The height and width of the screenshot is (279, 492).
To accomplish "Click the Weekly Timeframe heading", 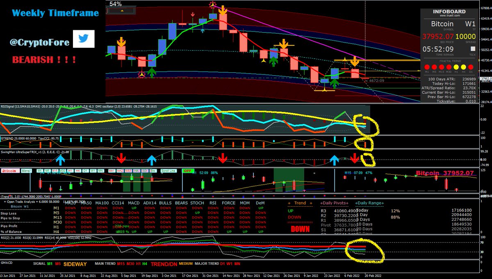I will click(x=55, y=13).
